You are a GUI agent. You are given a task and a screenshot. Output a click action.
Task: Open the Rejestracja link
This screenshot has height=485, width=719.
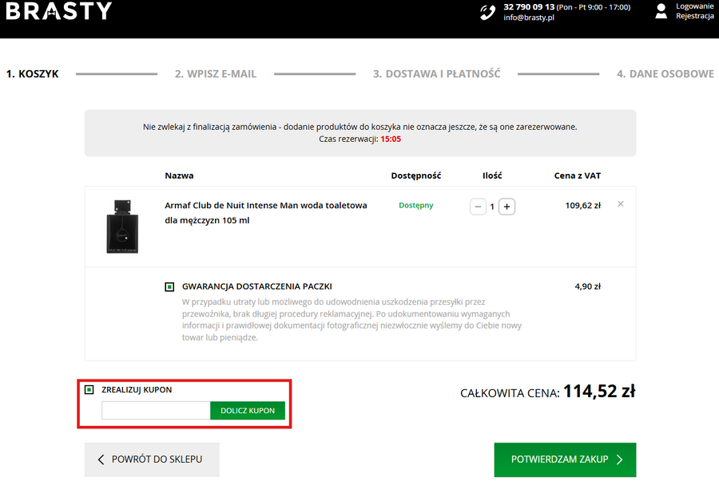694,17
